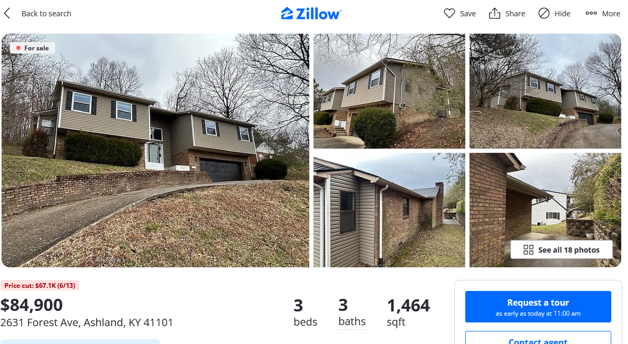This screenshot has width=628, height=344.
Task: Click the back arrow chevron icon
Action: (x=7, y=13)
